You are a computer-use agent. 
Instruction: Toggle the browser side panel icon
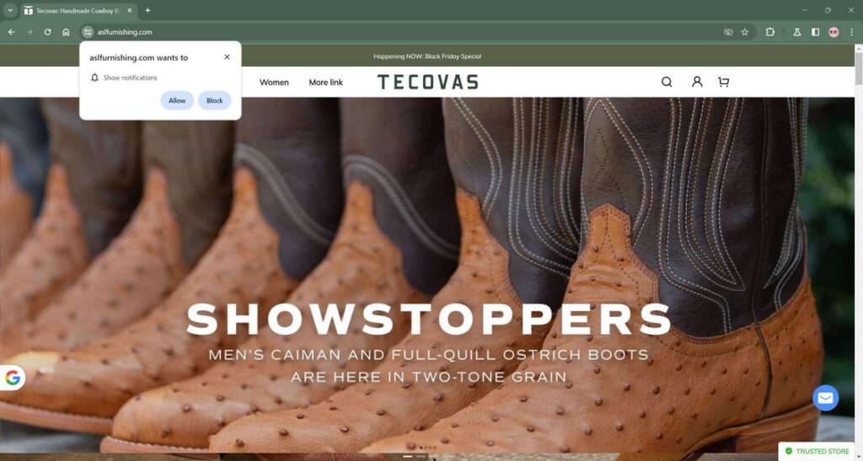815,32
